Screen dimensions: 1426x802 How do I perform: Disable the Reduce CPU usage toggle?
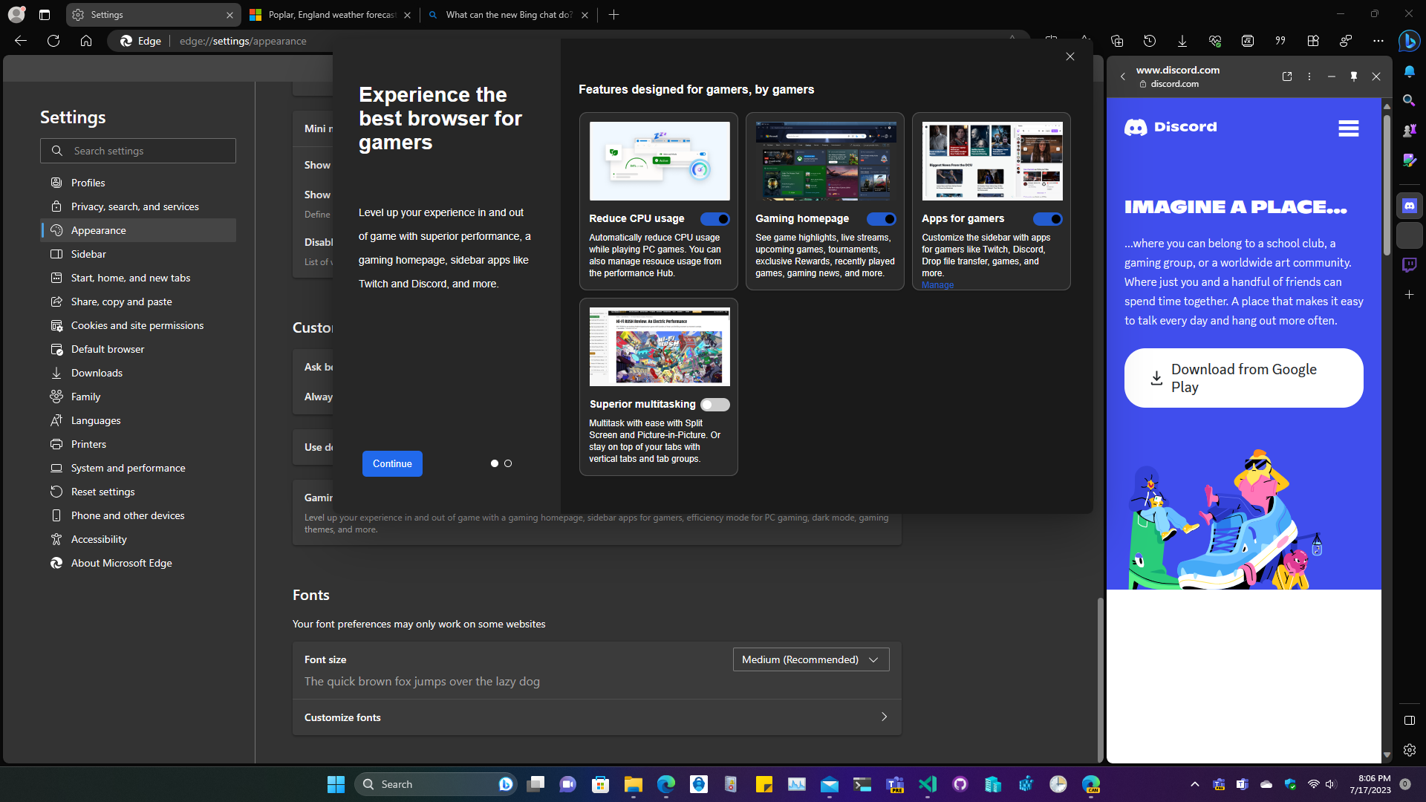tap(714, 218)
